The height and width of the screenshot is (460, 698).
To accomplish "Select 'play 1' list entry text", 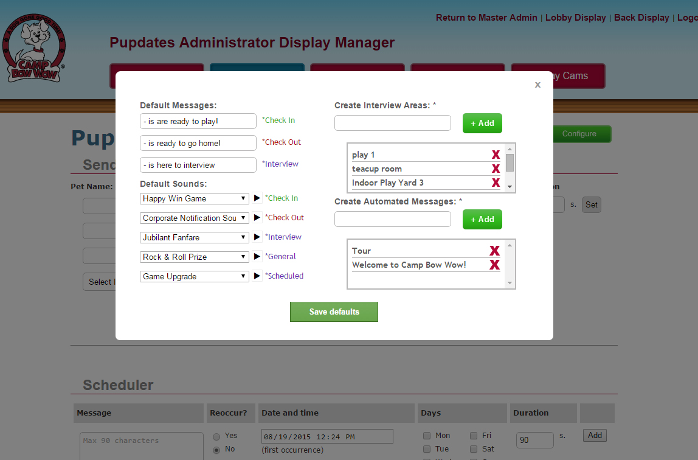I will [x=363, y=155].
